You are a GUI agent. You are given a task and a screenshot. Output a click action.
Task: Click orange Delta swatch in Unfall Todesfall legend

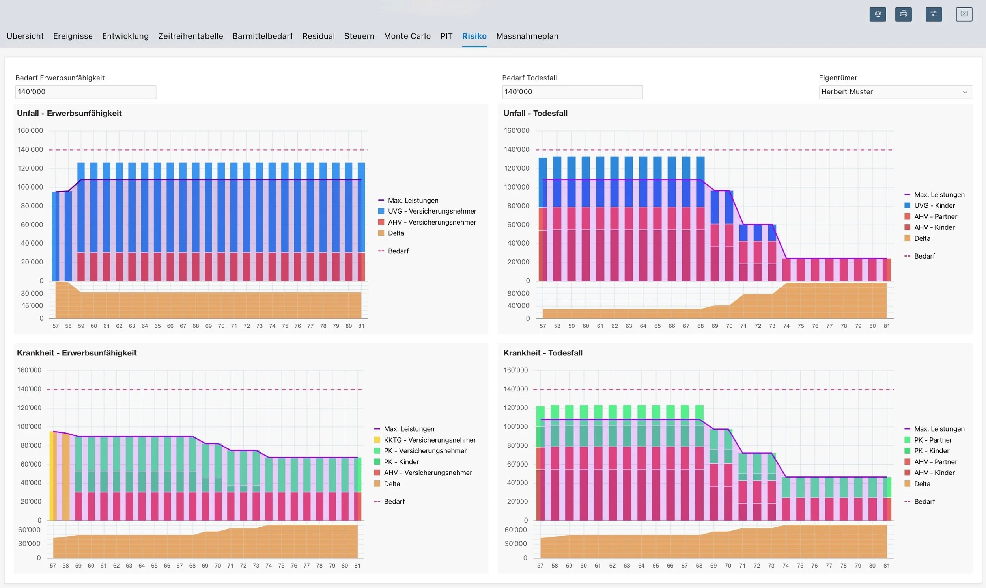pyautogui.click(x=907, y=238)
